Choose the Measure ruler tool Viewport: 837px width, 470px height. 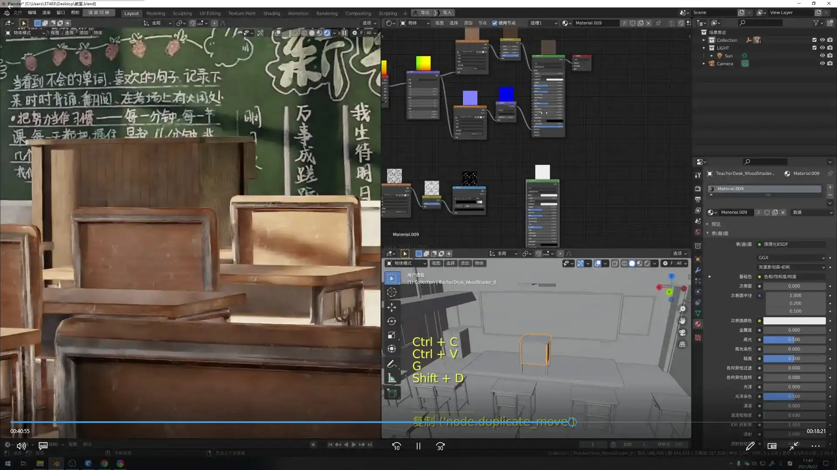click(x=391, y=378)
